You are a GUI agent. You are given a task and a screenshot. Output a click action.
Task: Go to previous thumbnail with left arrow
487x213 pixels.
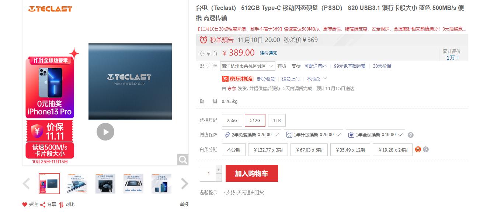[26, 184]
